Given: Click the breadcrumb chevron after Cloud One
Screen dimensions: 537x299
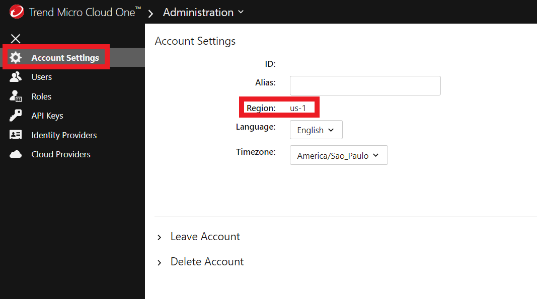Looking at the screenshot, I should pos(150,14).
